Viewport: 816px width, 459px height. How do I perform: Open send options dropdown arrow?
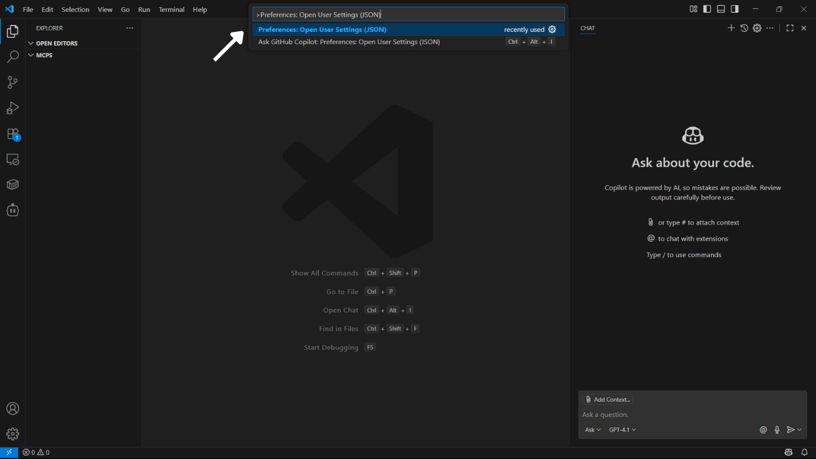point(799,430)
